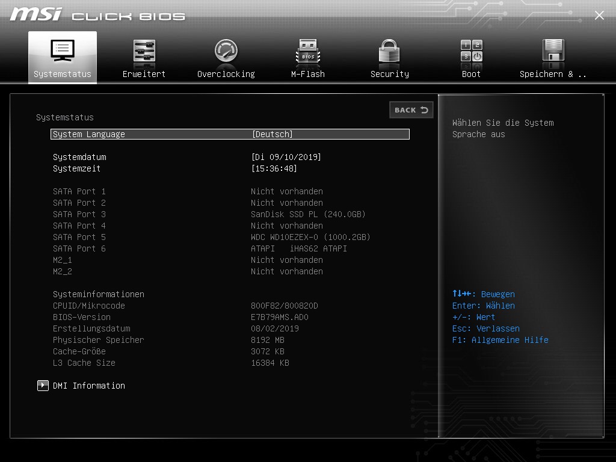
Task: Click the Bewegen arrow keys hint
Action: tap(483, 294)
